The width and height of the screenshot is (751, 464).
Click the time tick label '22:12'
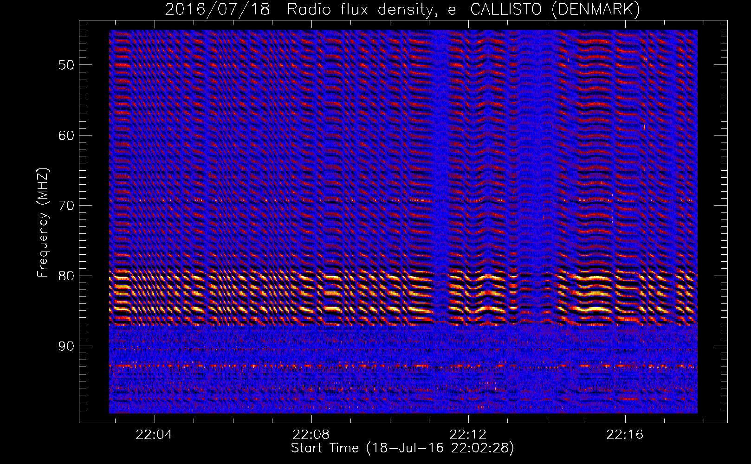(468, 434)
